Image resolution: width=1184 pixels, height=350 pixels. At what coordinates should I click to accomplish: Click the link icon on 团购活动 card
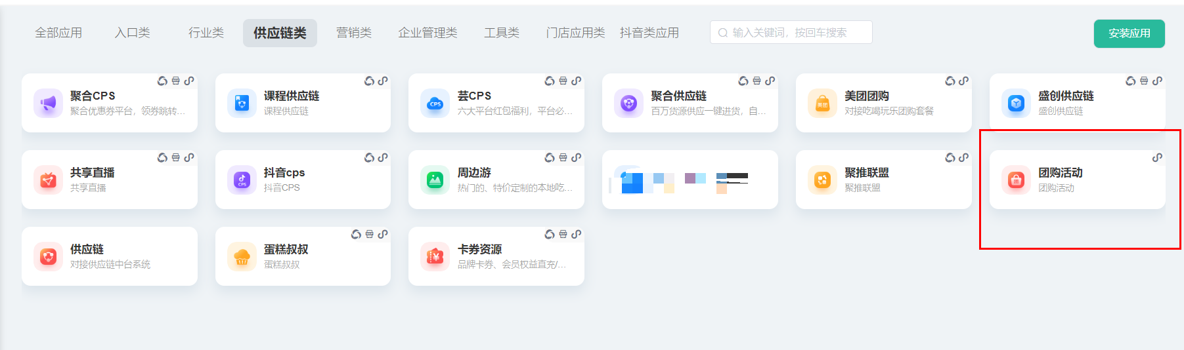(x=1157, y=158)
